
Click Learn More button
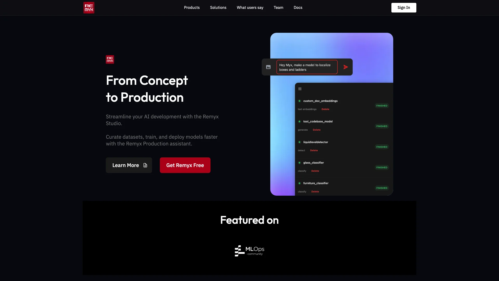click(x=129, y=165)
